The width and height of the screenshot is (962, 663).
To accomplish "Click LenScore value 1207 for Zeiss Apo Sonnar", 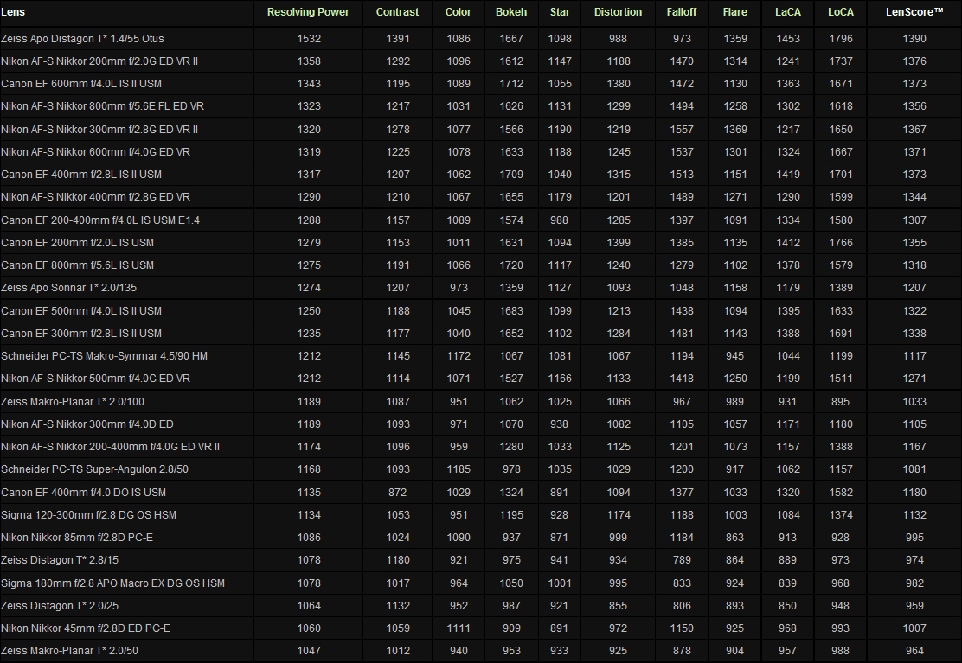I will click(x=914, y=288).
